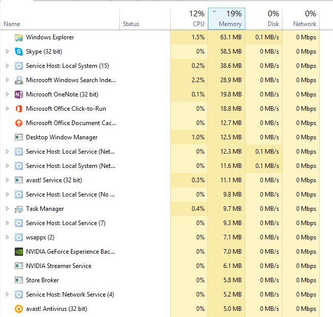The image size is (333, 317).
Task: Expand Microsoft Office Click-to-Run group
Action: click(7, 108)
